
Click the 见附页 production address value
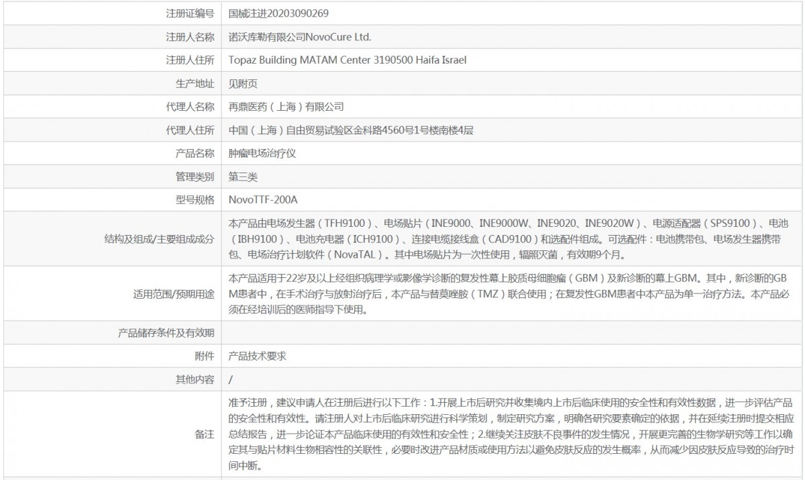click(x=243, y=83)
